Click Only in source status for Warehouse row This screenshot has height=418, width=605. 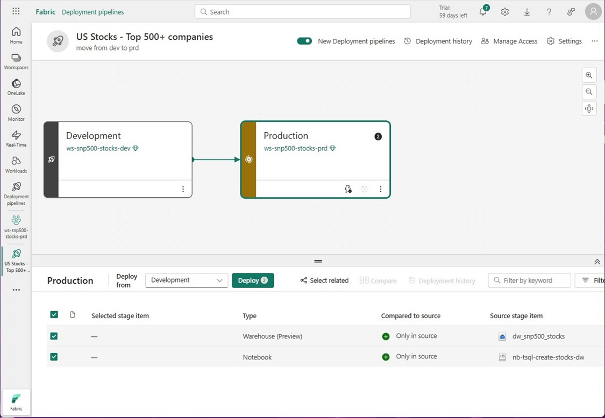pyautogui.click(x=409, y=336)
